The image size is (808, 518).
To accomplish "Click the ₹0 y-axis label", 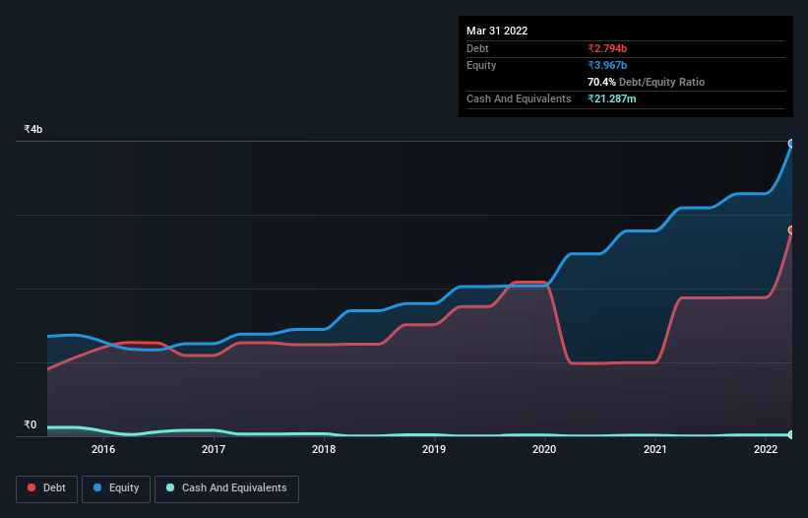I will click(x=31, y=424).
